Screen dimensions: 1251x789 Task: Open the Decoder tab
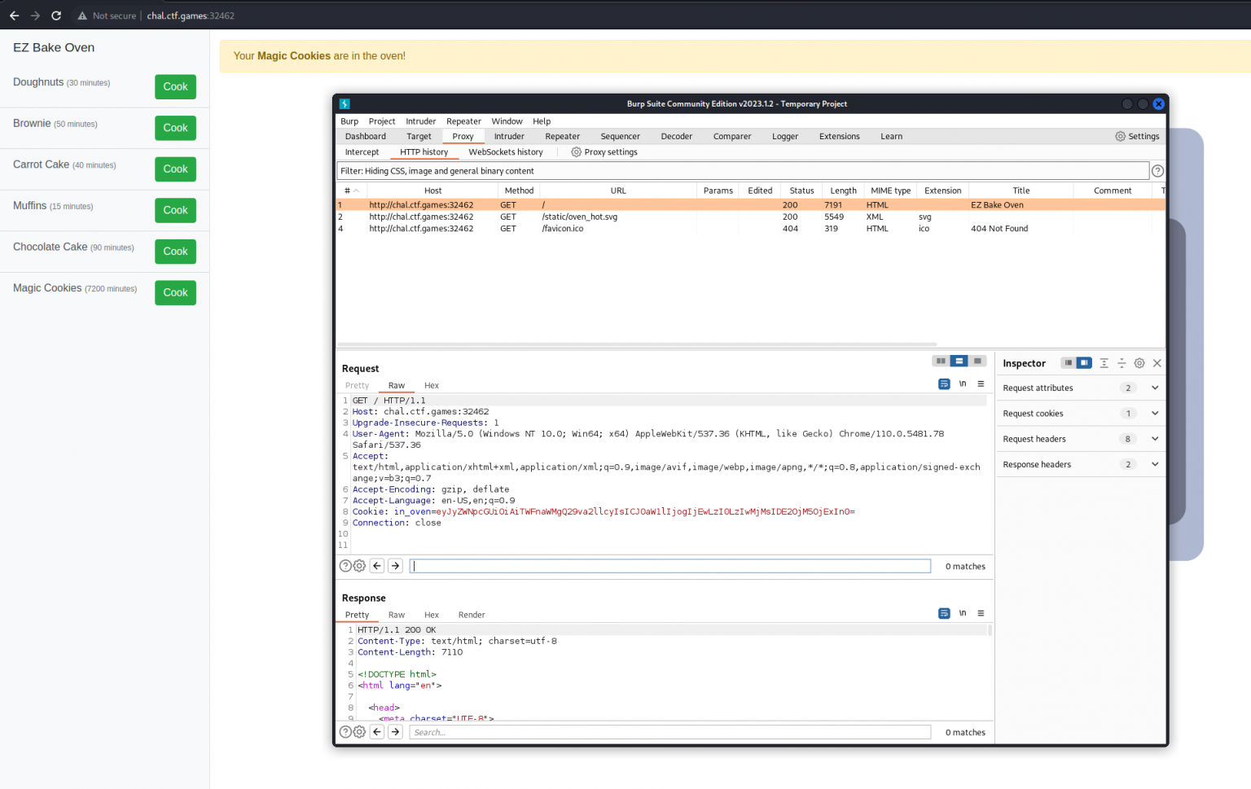tap(676, 136)
